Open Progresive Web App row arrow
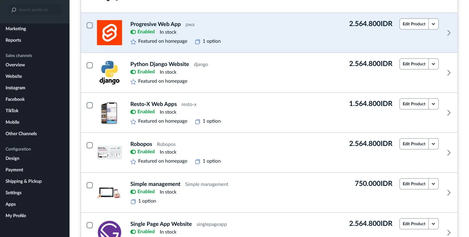This screenshot has height=237, width=469. pos(449,33)
